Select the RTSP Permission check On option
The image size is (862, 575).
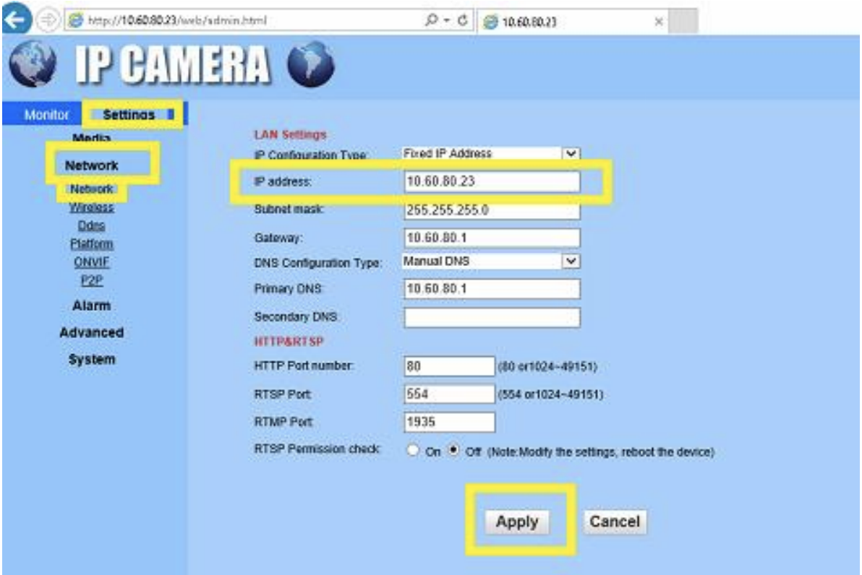(x=414, y=451)
